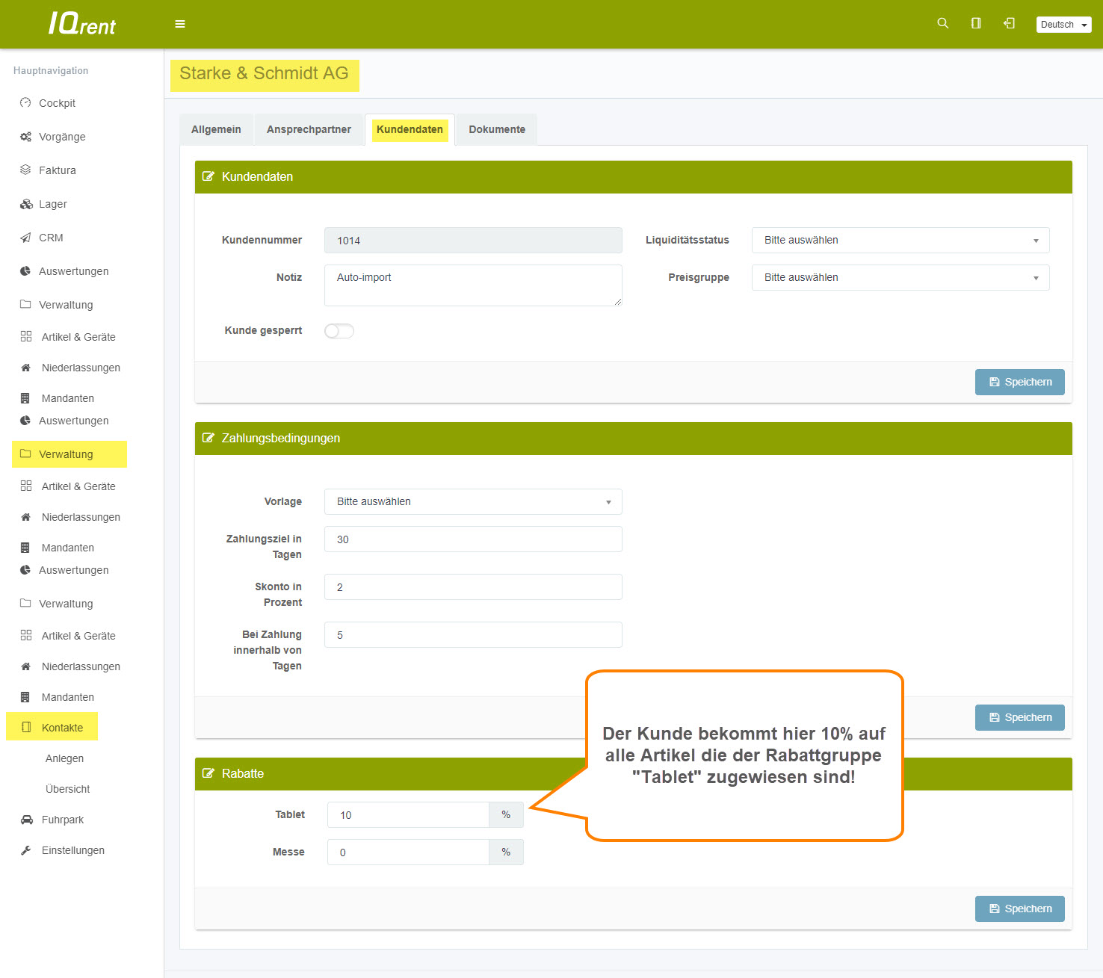Open Cockpit from the sidebar

[x=57, y=103]
